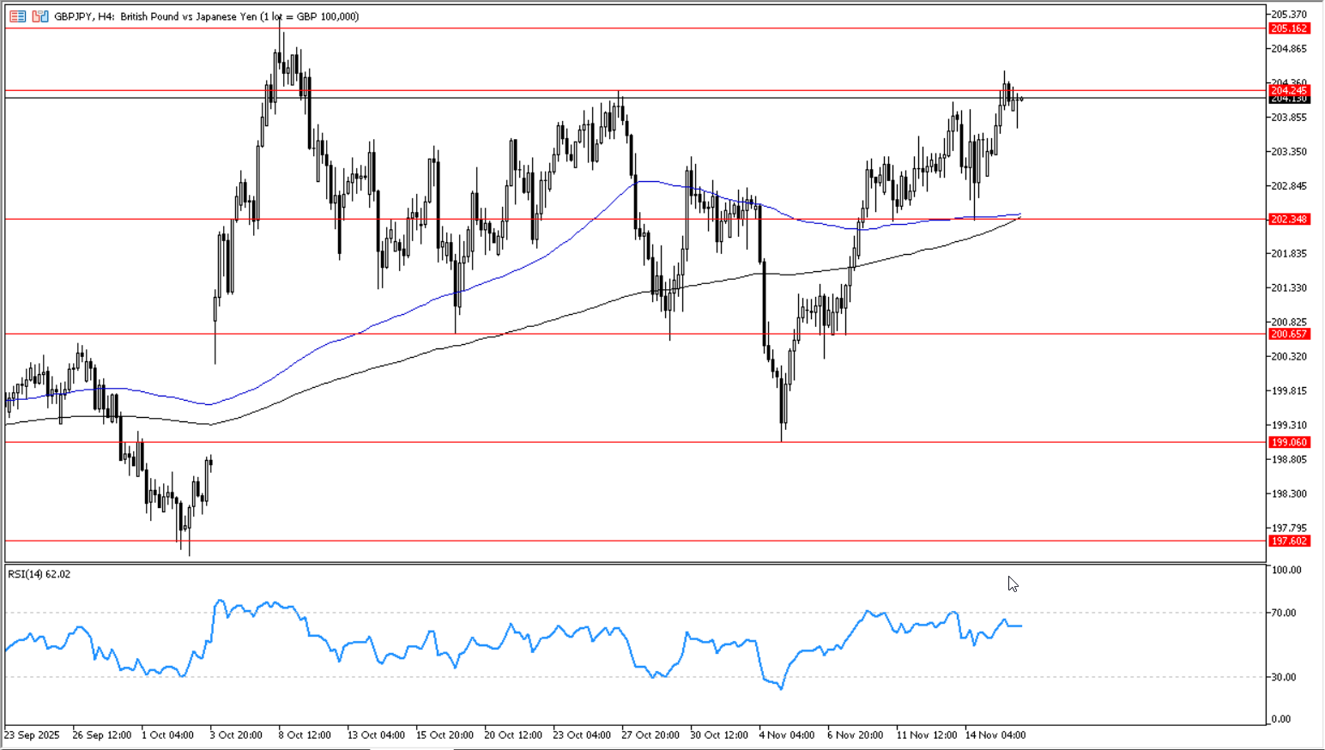The width and height of the screenshot is (1325, 750).
Task: Click the 202.348 red price label
Action: (x=1289, y=220)
